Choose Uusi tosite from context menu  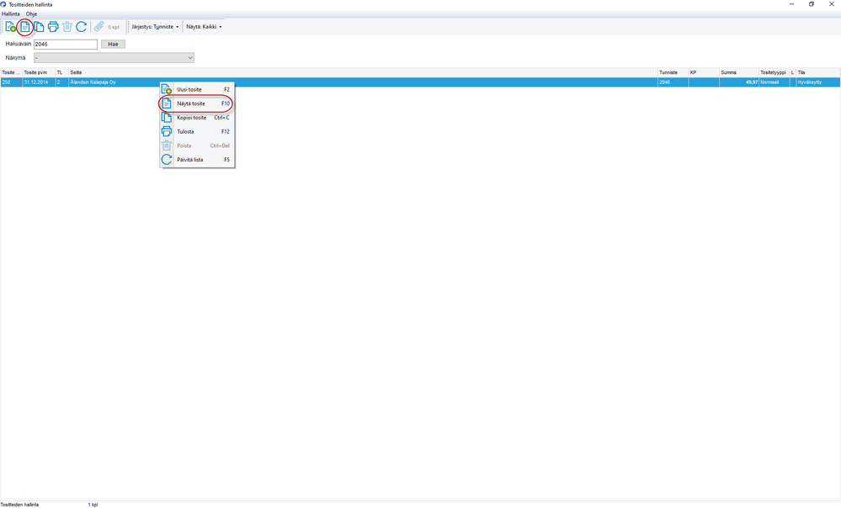tap(197, 89)
